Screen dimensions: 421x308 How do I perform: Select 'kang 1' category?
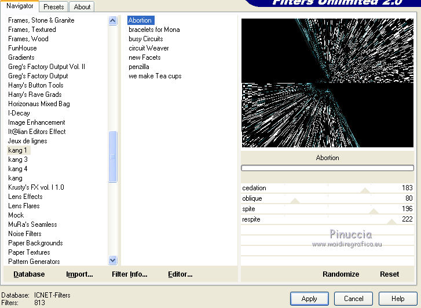click(x=18, y=150)
